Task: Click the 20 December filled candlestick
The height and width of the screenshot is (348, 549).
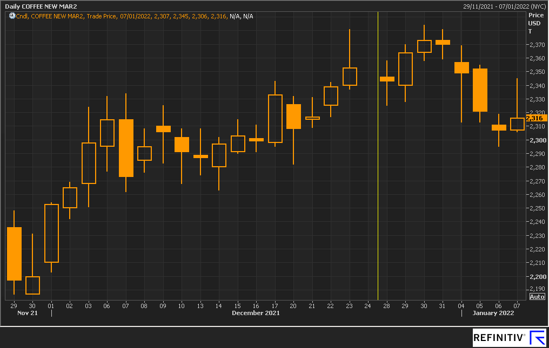Action: [x=293, y=117]
